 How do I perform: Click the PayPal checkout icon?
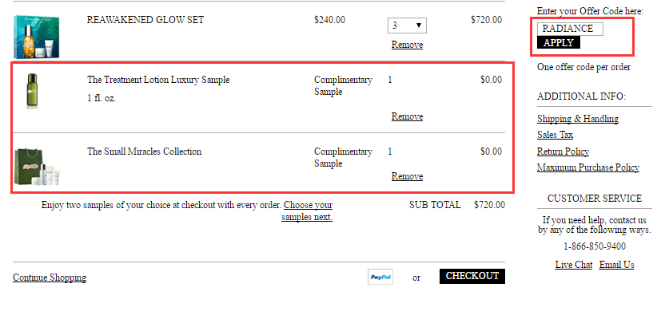[380, 277]
